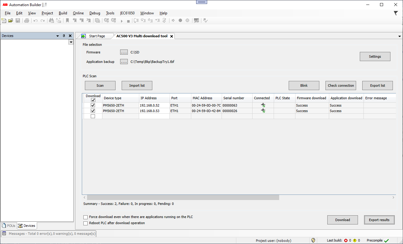Enable Force download even when applications running
The height and width of the screenshot is (244, 403).
tap(86, 217)
